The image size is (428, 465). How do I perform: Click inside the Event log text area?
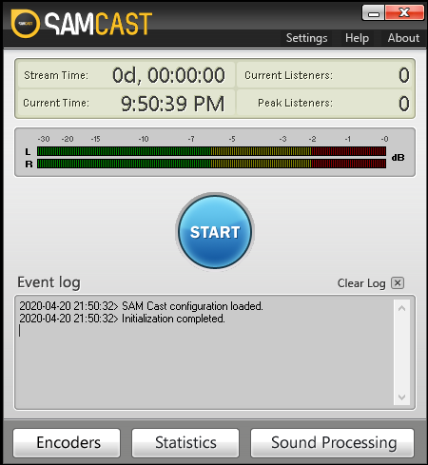(x=205, y=352)
